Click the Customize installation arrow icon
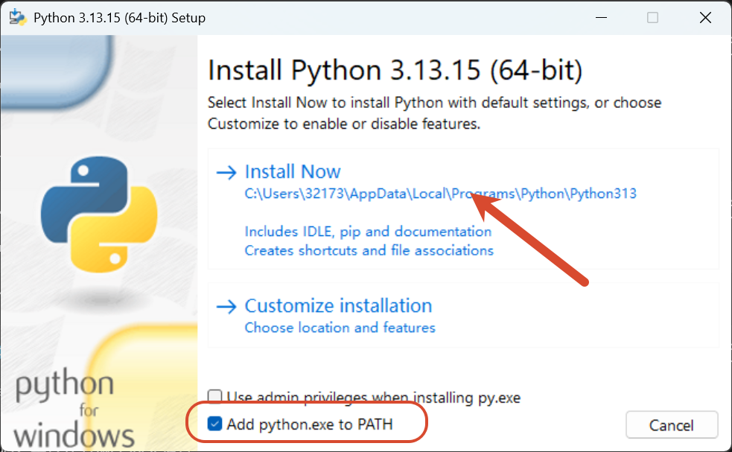Image resolution: width=732 pixels, height=452 pixels. tap(227, 307)
